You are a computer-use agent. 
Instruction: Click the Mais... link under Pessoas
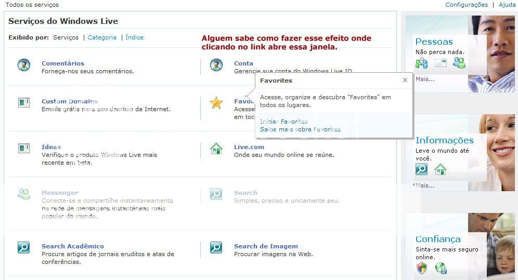tap(425, 79)
